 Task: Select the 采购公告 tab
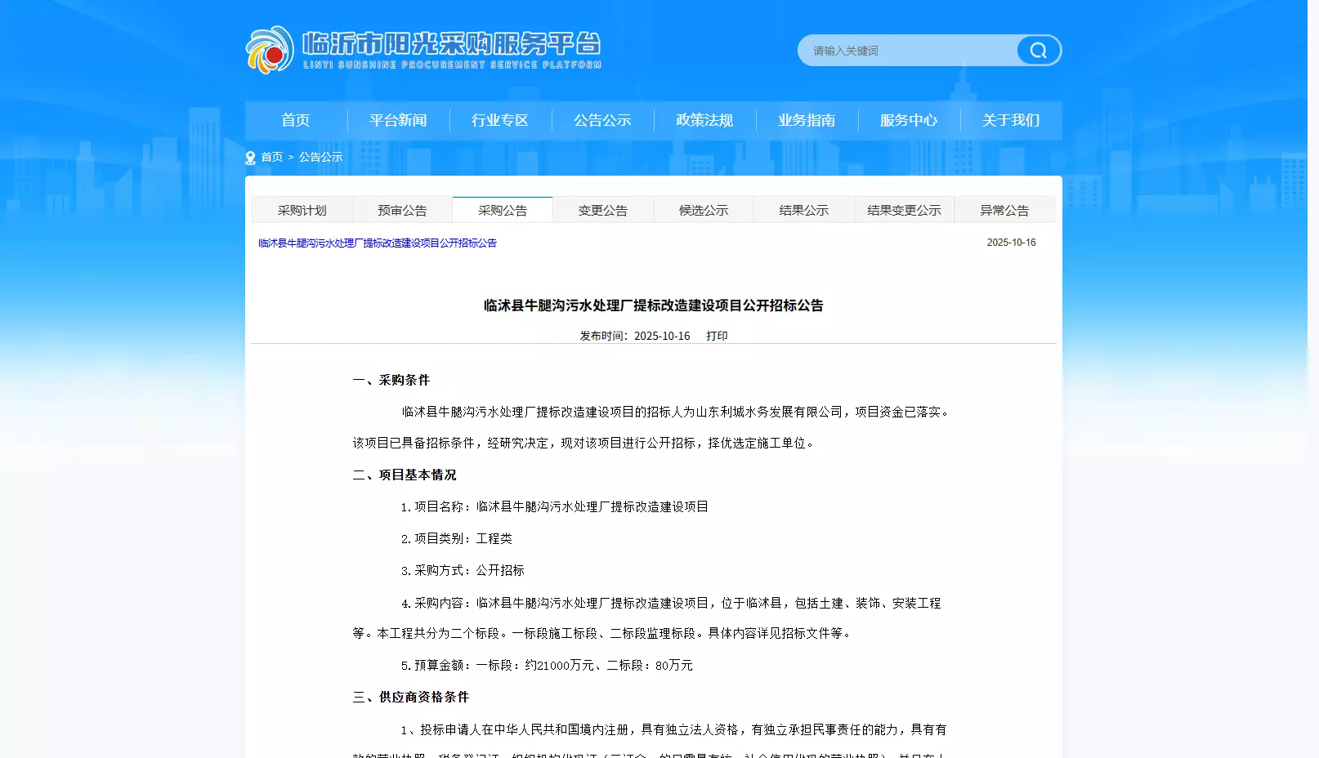pyautogui.click(x=503, y=209)
